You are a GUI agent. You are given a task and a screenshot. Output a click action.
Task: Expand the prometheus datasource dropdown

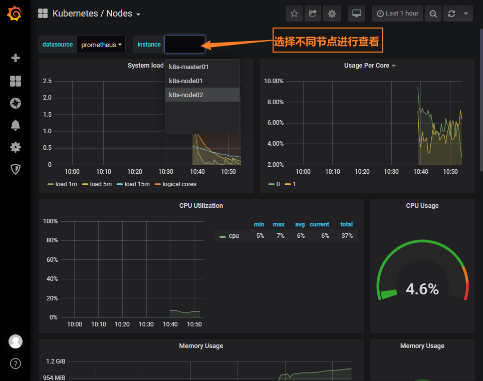(x=101, y=45)
